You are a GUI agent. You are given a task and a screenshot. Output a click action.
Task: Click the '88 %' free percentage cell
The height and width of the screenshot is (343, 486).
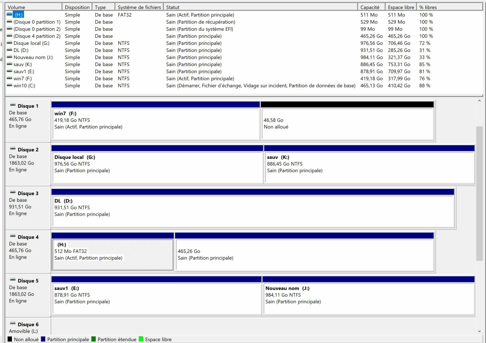(x=425, y=85)
